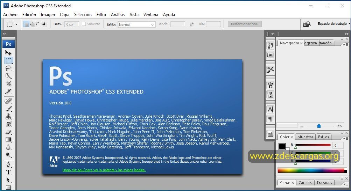
Task: Choose Intersect with selection mode button
Action: [x=44, y=24]
